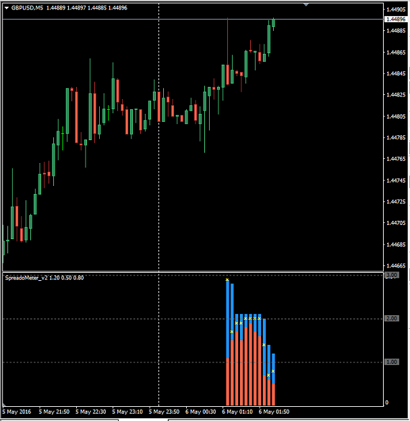Select price level 1.44845 on the axis

pos(396,73)
